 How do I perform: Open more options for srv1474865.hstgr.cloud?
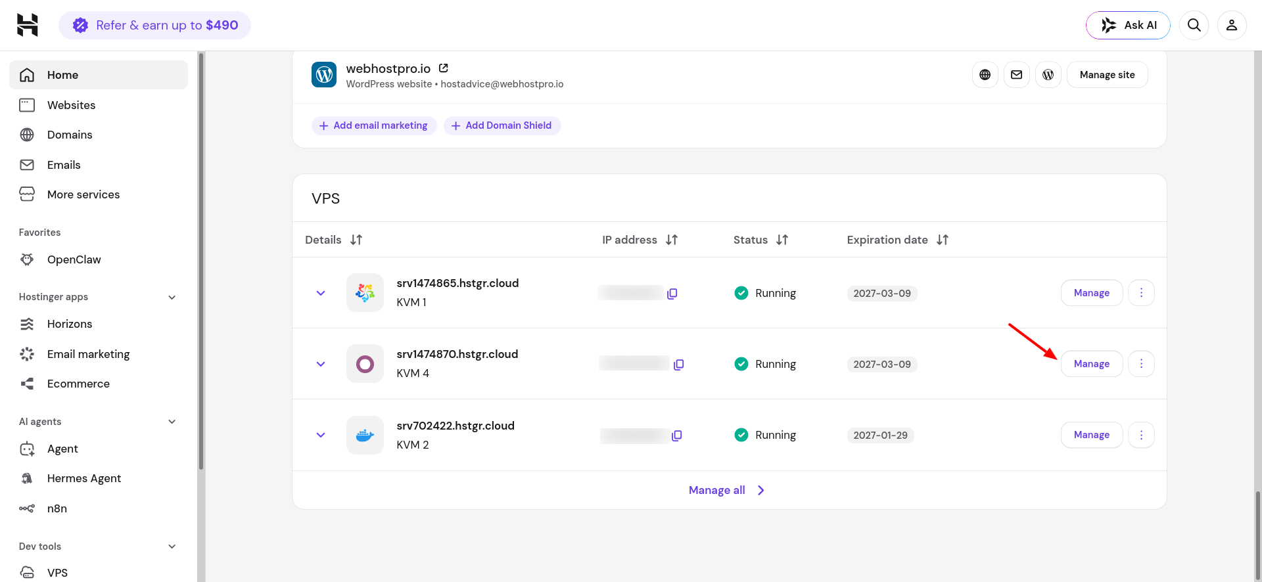pyautogui.click(x=1141, y=293)
